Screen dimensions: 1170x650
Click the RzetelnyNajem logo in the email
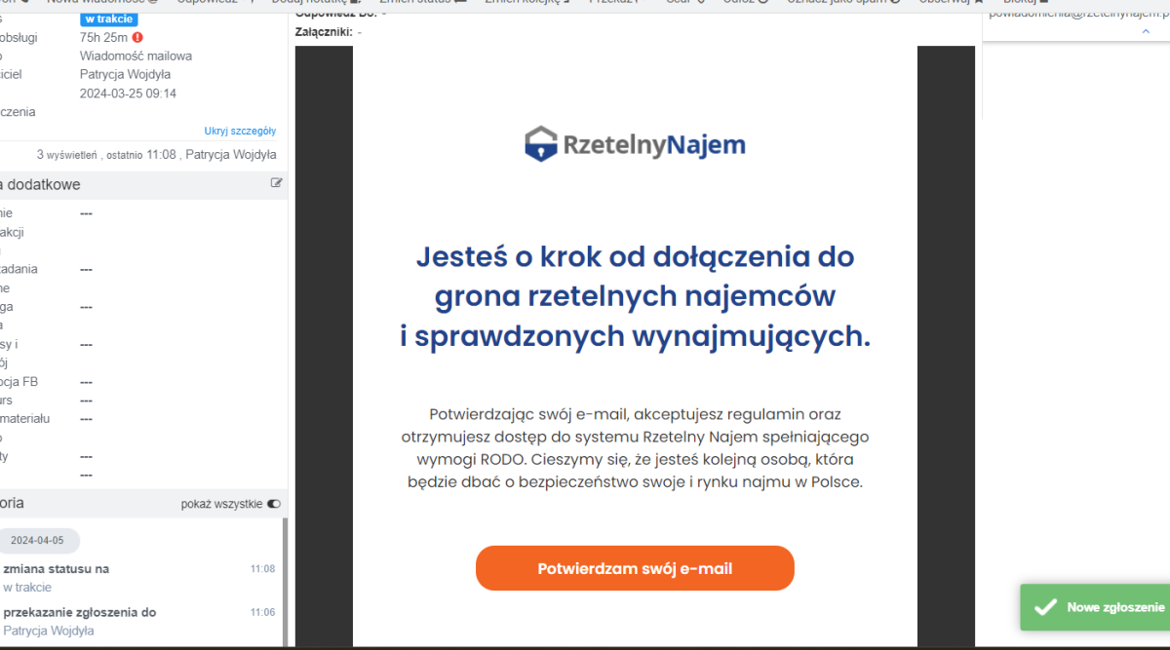pos(635,145)
